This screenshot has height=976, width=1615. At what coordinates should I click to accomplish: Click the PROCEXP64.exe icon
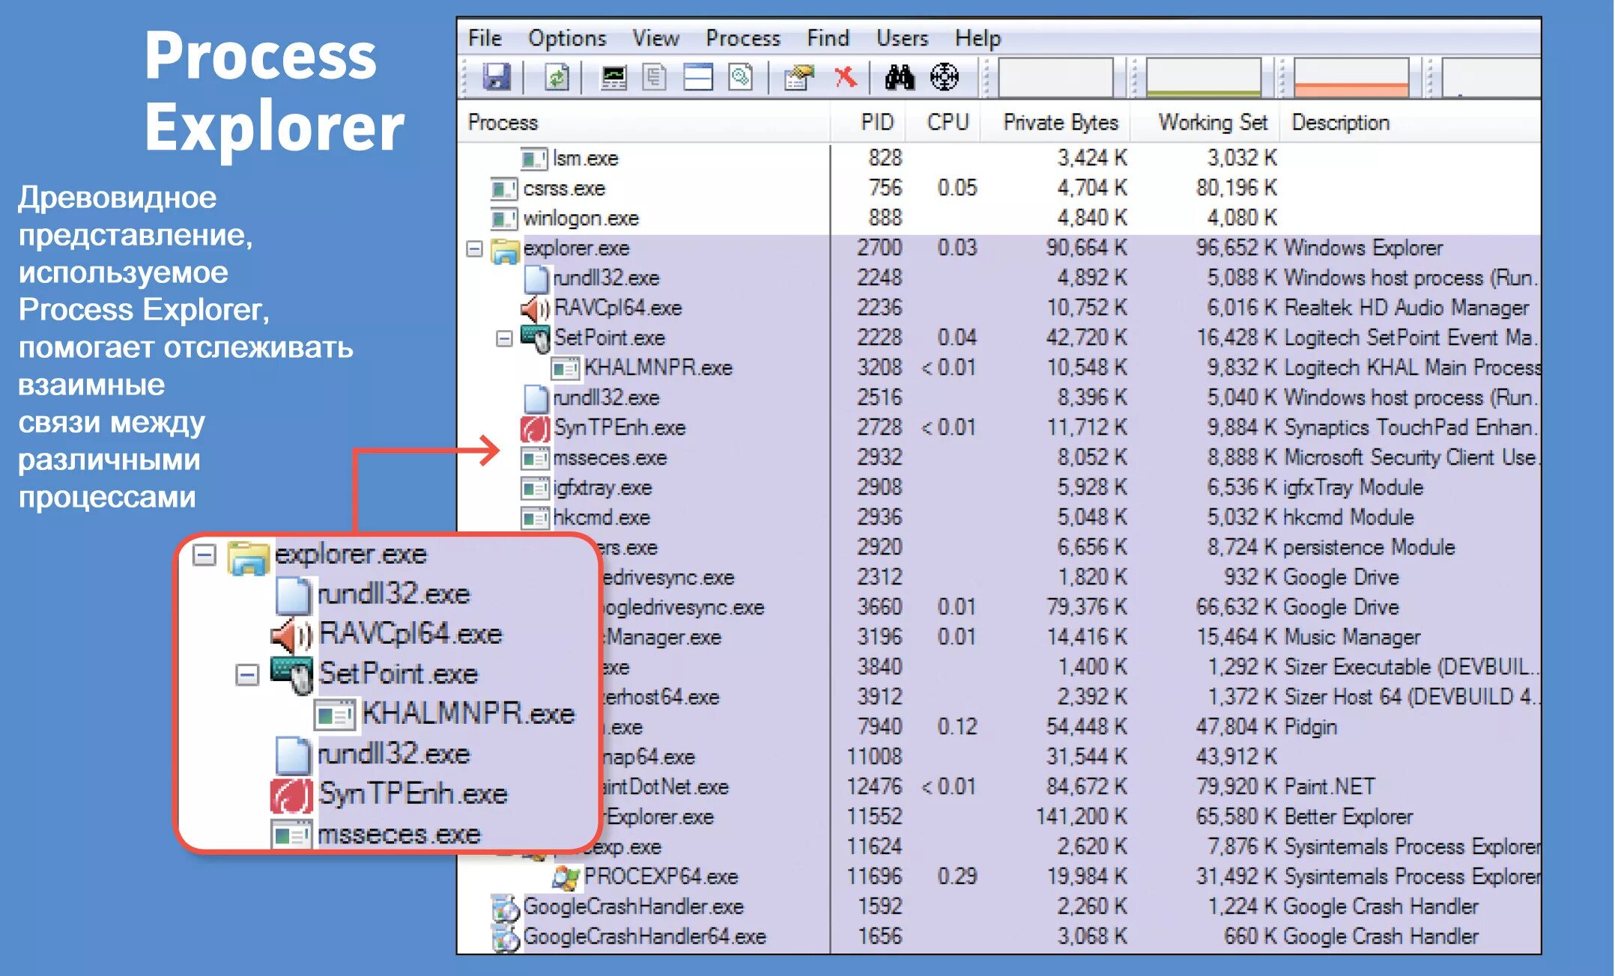click(566, 877)
